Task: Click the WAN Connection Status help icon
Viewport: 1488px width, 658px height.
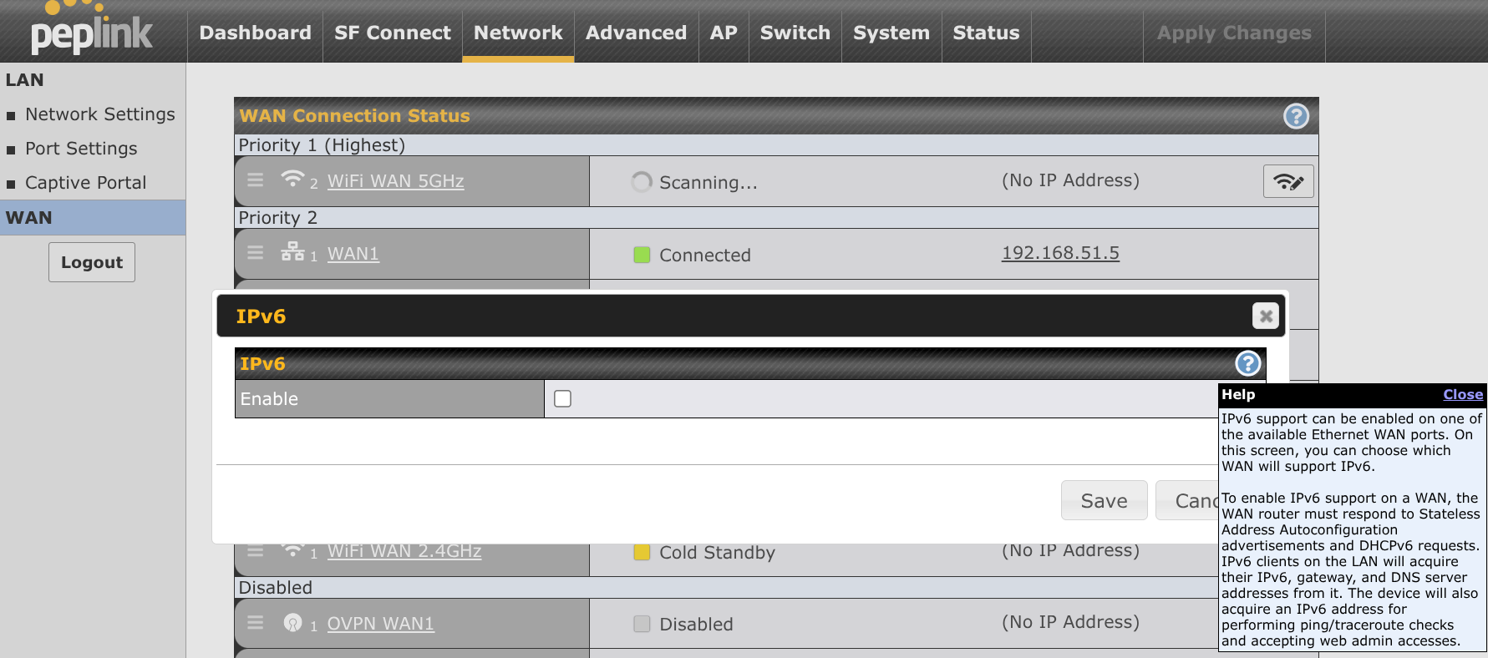Action: point(1295,116)
